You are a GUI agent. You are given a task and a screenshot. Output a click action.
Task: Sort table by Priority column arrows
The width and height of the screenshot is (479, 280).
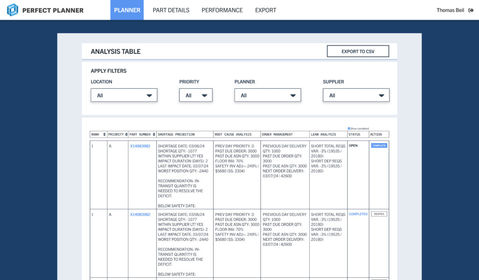tap(126, 135)
